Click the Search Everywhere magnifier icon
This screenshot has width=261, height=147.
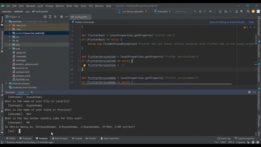point(248,11)
